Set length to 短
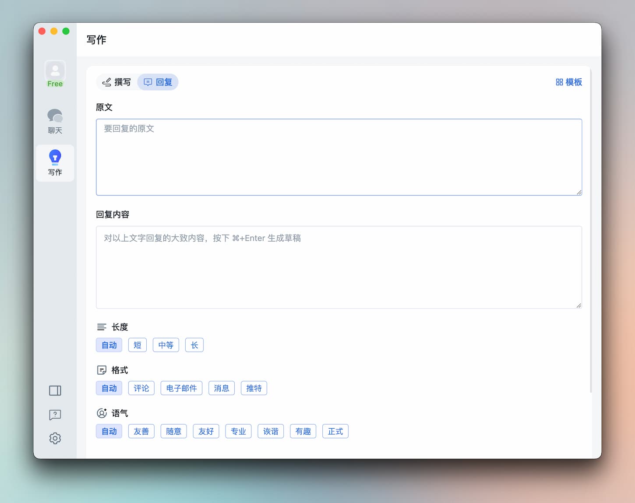The width and height of the screenshot is (635, 503). tap(138, 345)
